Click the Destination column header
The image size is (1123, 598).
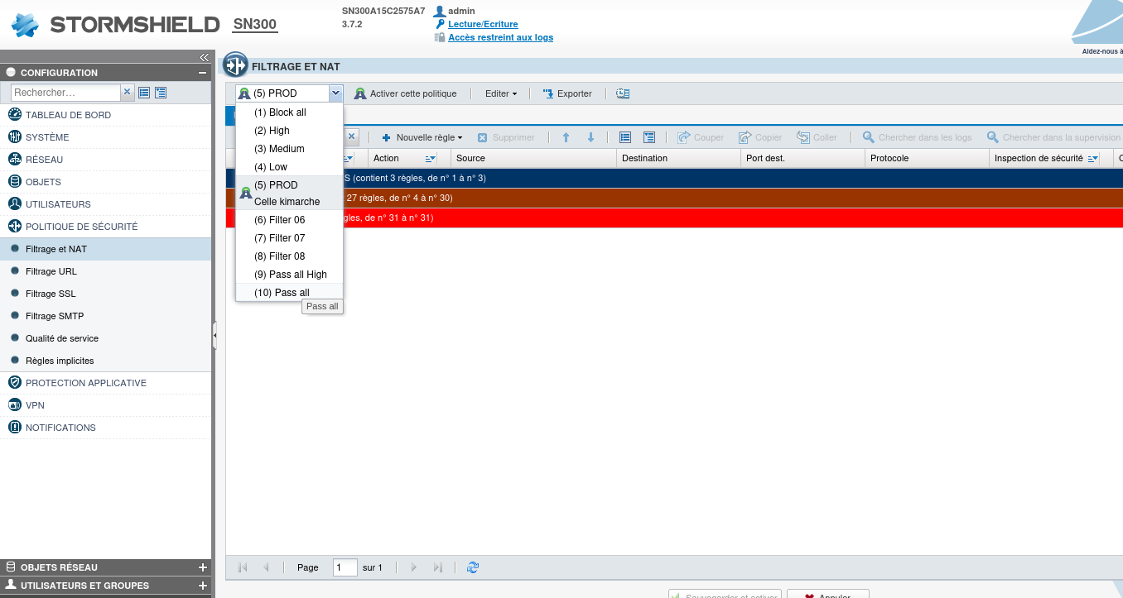tap(678, 158)
